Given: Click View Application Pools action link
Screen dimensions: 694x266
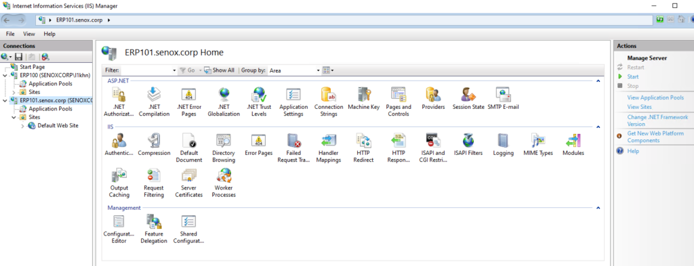Looking at the screenshot, I should tap(655, 97).
